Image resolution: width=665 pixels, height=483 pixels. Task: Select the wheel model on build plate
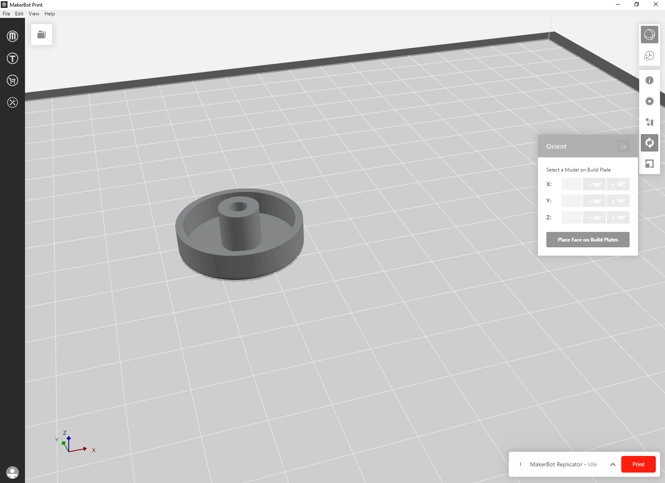(x=239, y=234)
